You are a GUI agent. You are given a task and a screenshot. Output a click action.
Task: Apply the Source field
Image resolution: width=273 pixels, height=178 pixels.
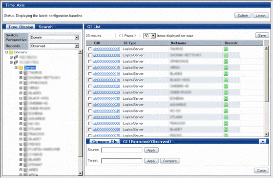pyautogui.click(x=151, y=150)
